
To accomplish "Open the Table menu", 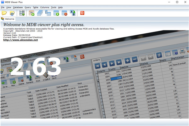I will point(35,7).
